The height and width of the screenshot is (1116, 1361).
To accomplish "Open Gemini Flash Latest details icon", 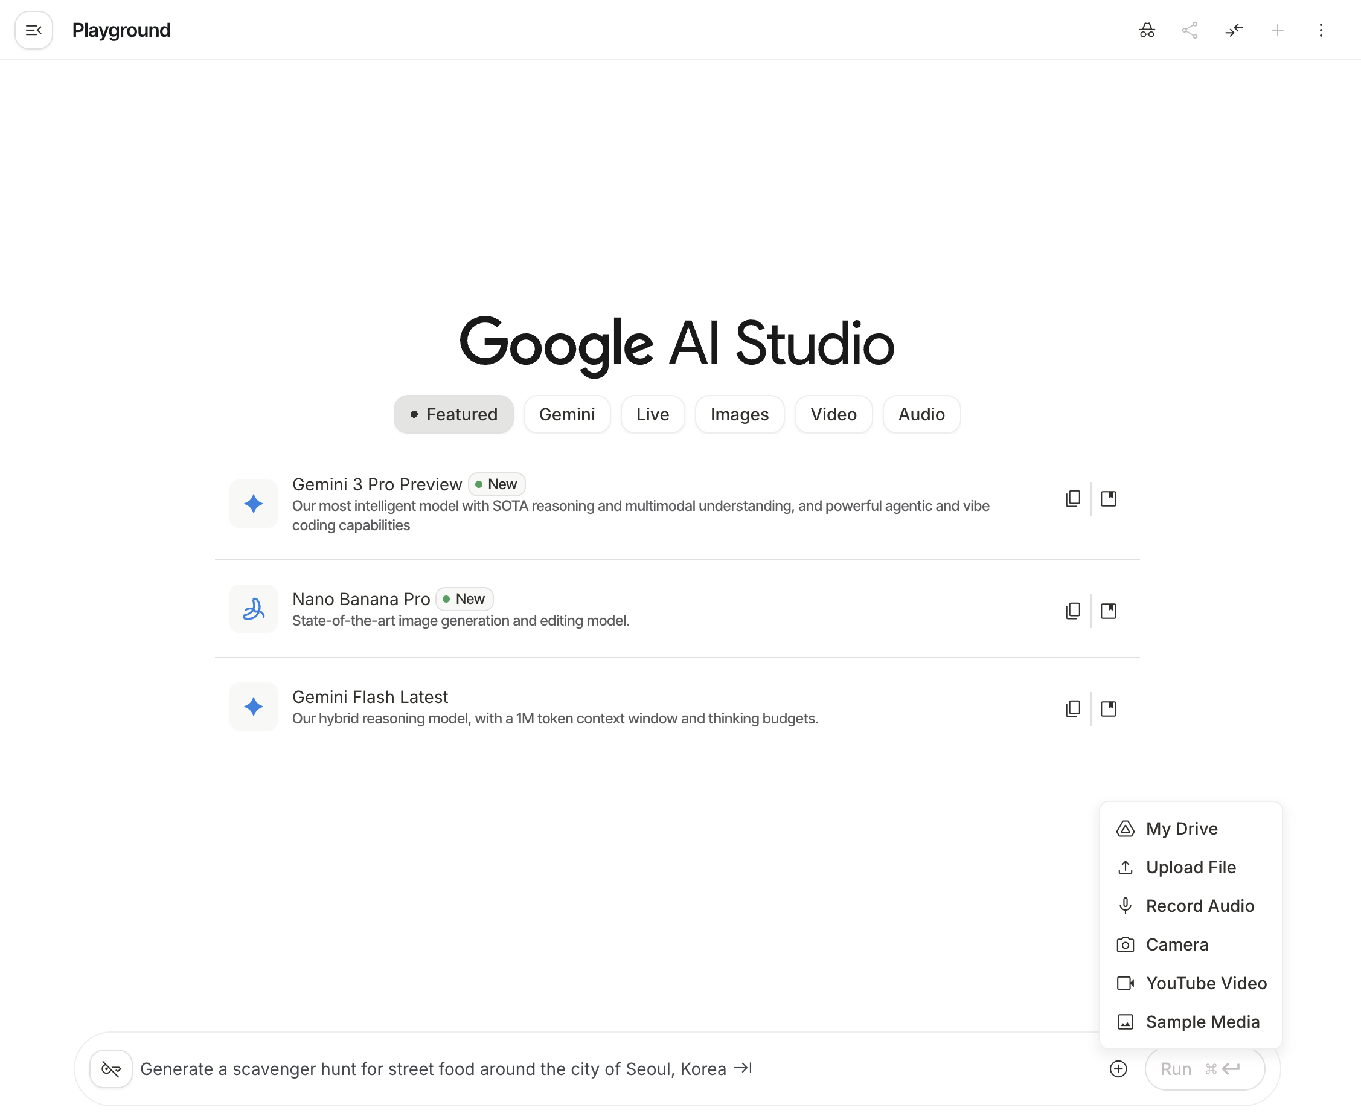I will (1109, 708).
